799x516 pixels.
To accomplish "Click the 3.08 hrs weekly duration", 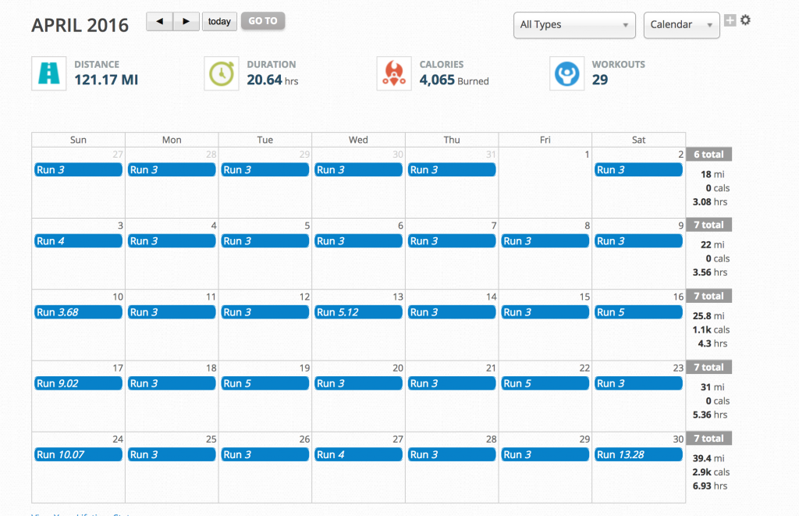I will point(710,202).
